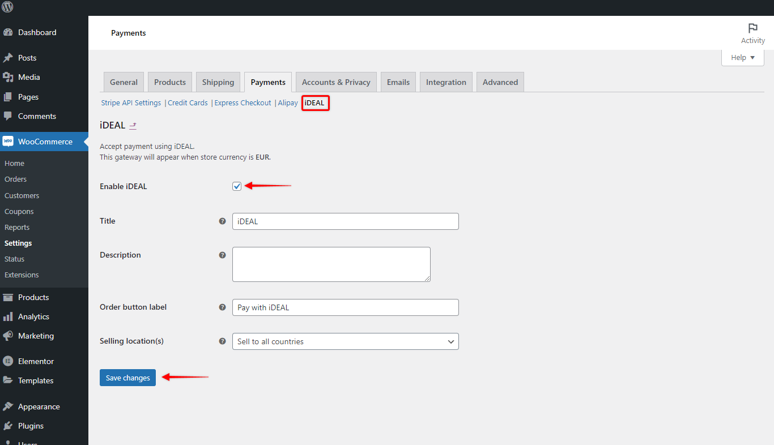Open the Accounts & Privacy tab
774x445 pixels.
336,82
